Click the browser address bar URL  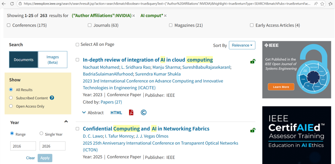[167, 4]
